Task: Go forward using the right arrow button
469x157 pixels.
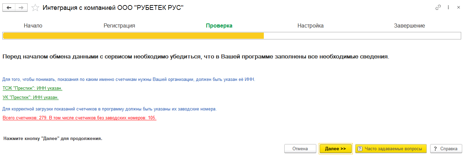Action: pos(21,8)
